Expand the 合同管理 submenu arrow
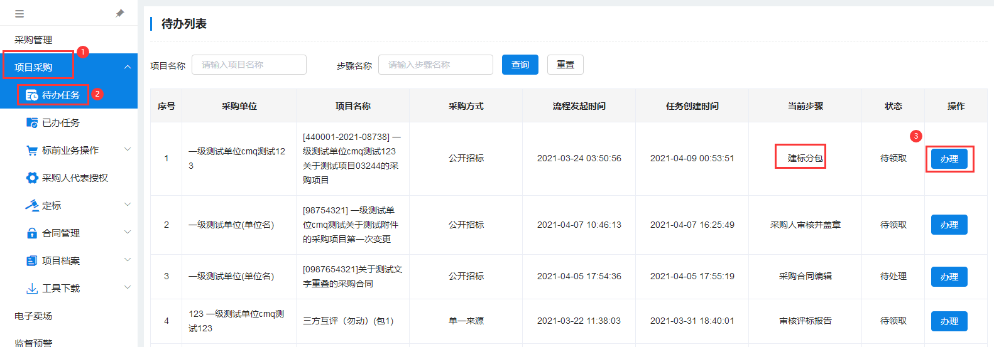994x347 pixels. 128,232
